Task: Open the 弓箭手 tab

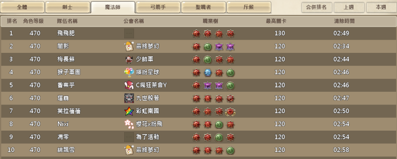Action: pyautogui.click(x=158, y=7)
